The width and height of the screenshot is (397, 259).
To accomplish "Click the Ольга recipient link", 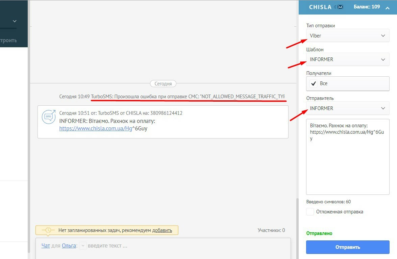I will click(69, 245).
